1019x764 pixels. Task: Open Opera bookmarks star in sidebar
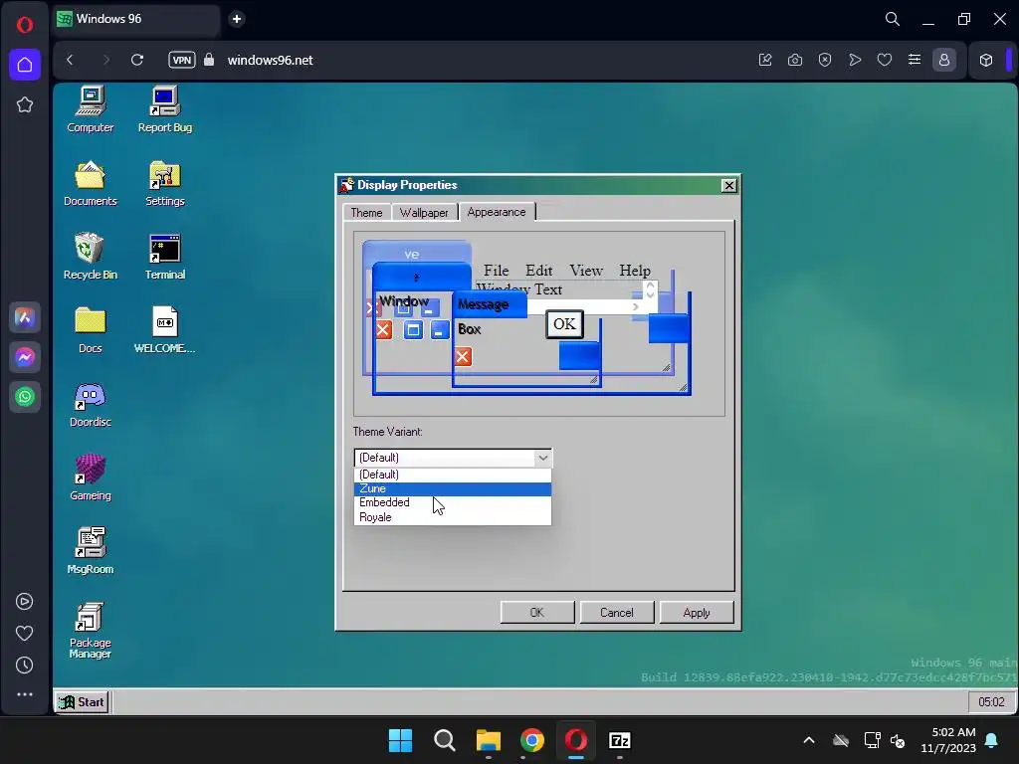(25, 104)
